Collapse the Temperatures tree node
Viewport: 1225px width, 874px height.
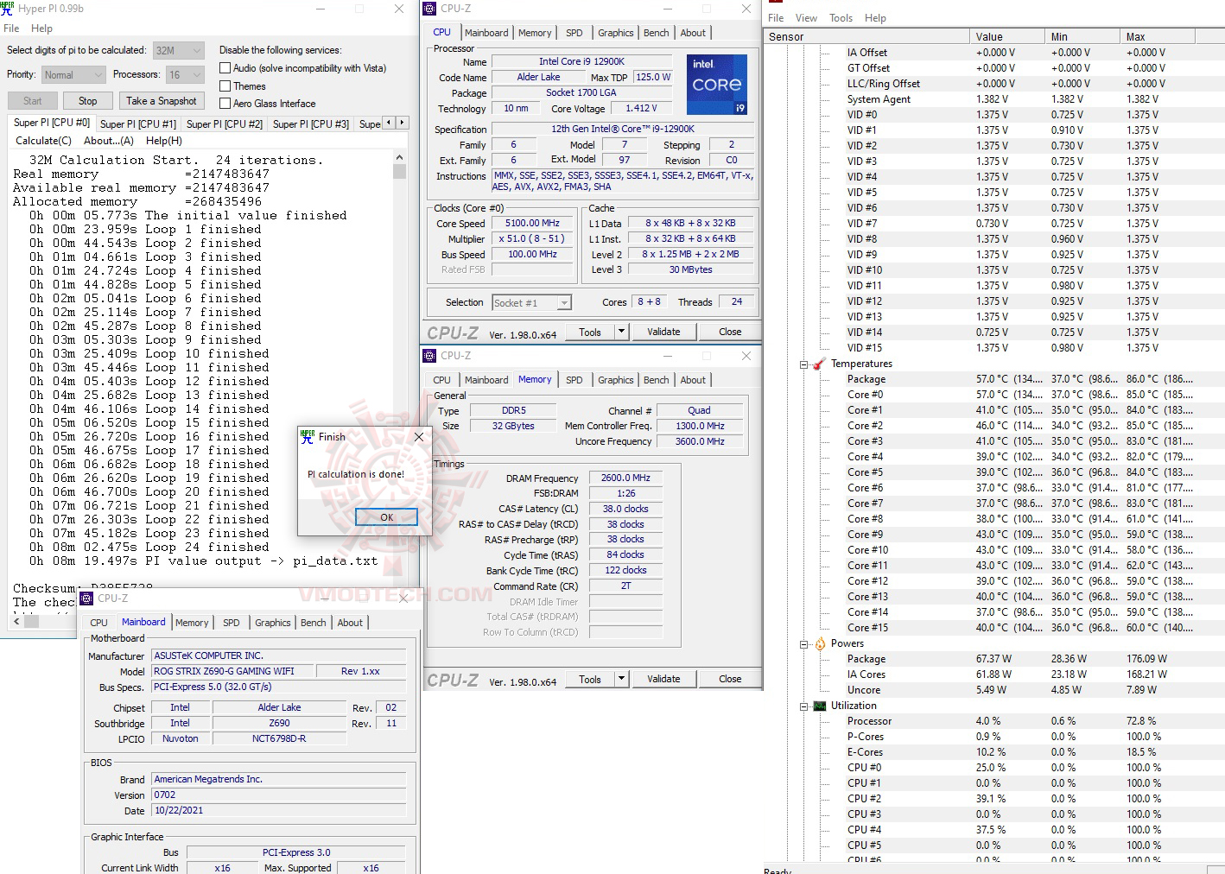pyautogui.click(x=803, y=364)
